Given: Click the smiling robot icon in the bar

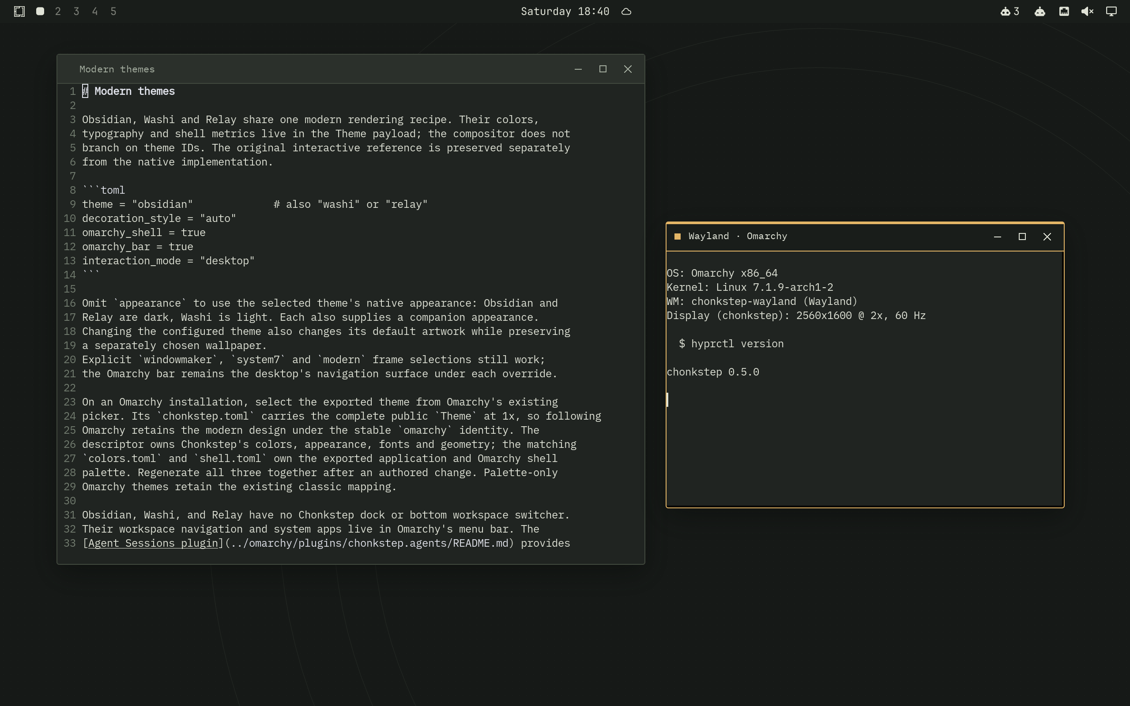Looking at the screenshot, I should pyautogui.click(x=1040, y=11).
